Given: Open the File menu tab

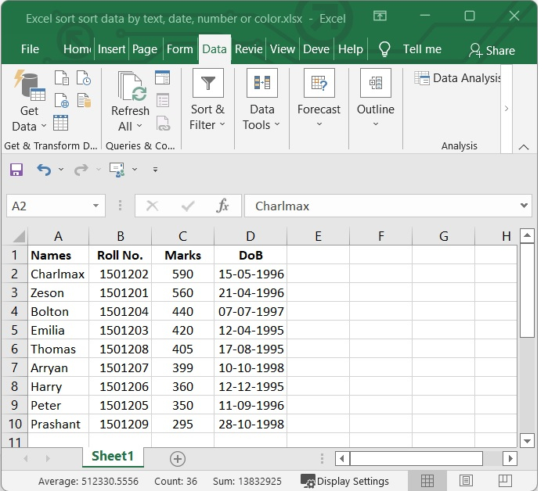Looking at the screenshot, I should tap(30, 49).
